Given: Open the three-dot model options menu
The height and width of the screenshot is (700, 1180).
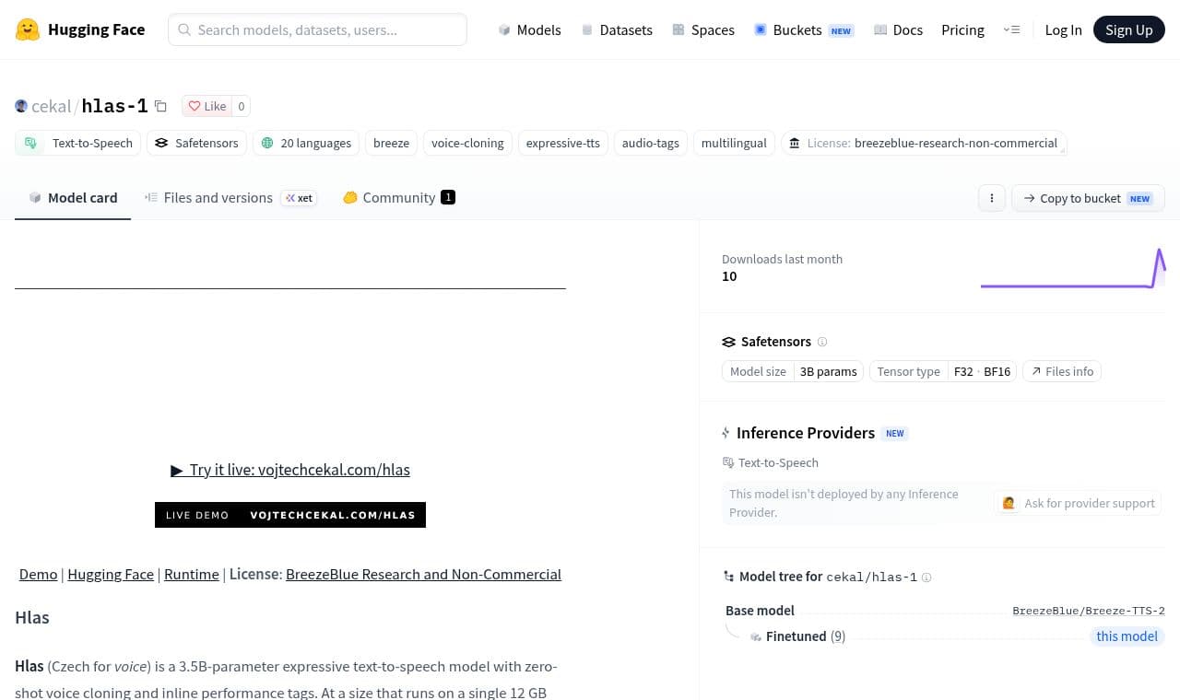Looking at the screenshot, I should click(992, 198).
